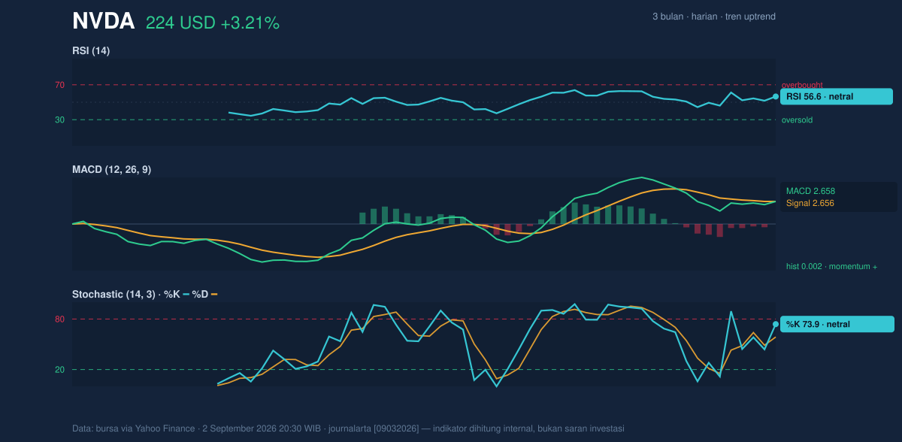Click the 'overbought' threshold label
This screenshot has width=902, height=442.
(x=802, y=85)
